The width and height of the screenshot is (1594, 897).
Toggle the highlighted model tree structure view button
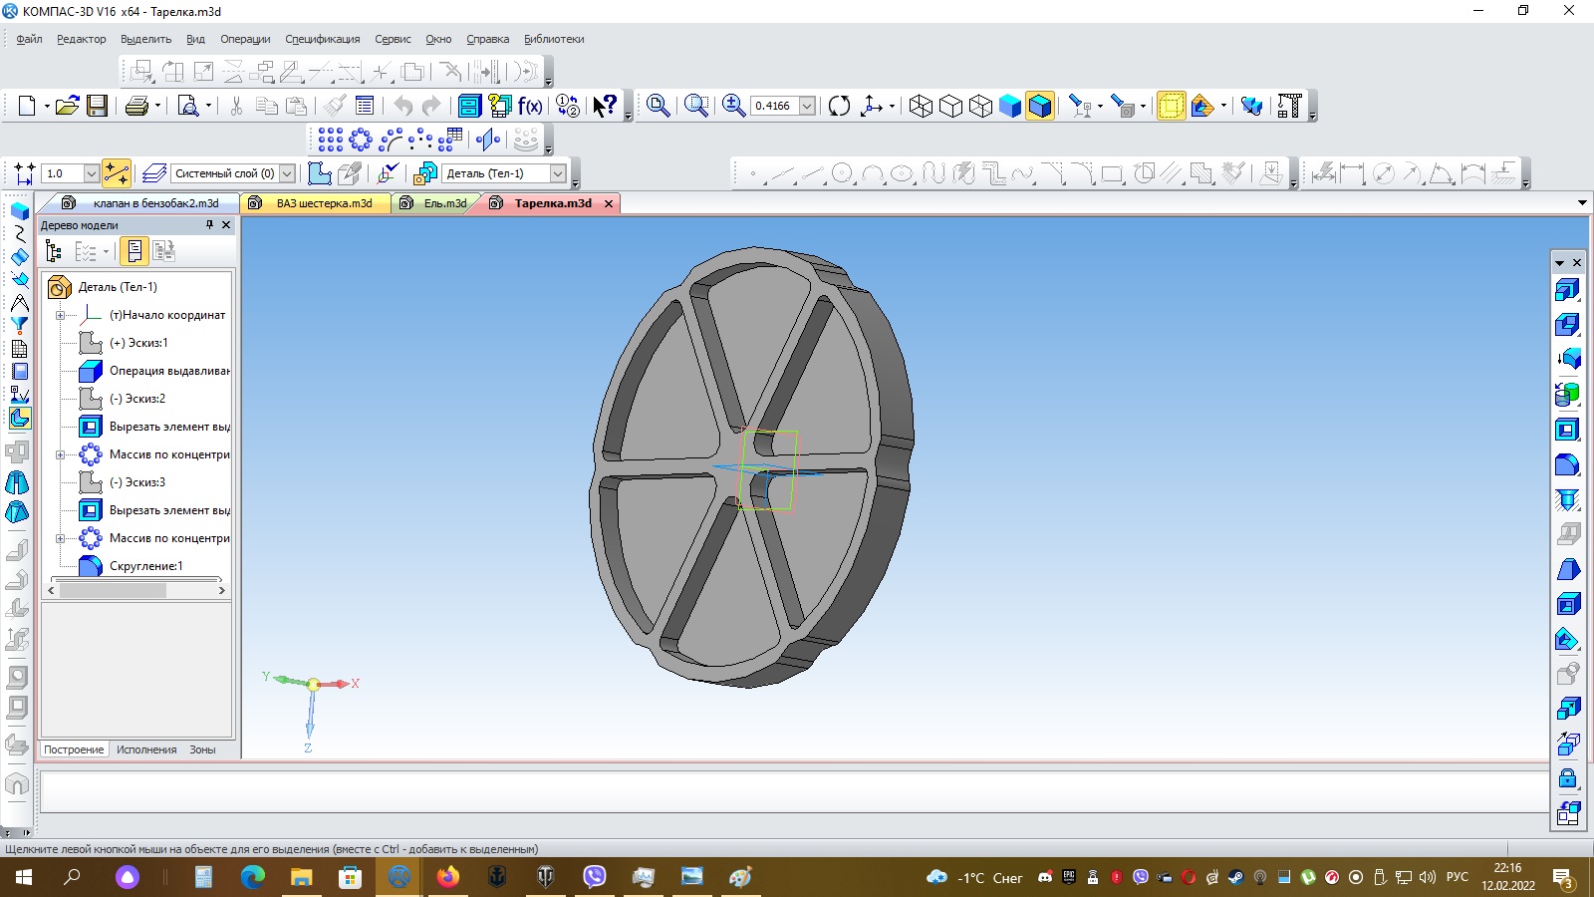(134, 251)
